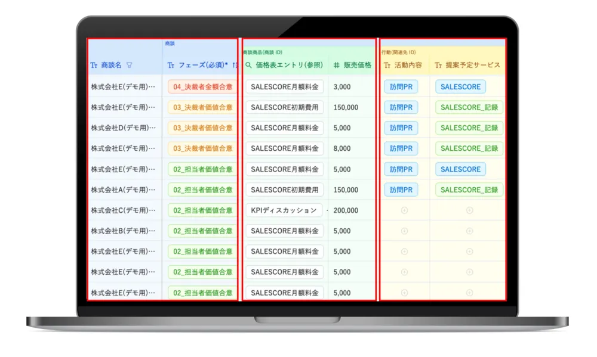
Task: Open the KPIディスカッション price entry selector
Action: 284,210
